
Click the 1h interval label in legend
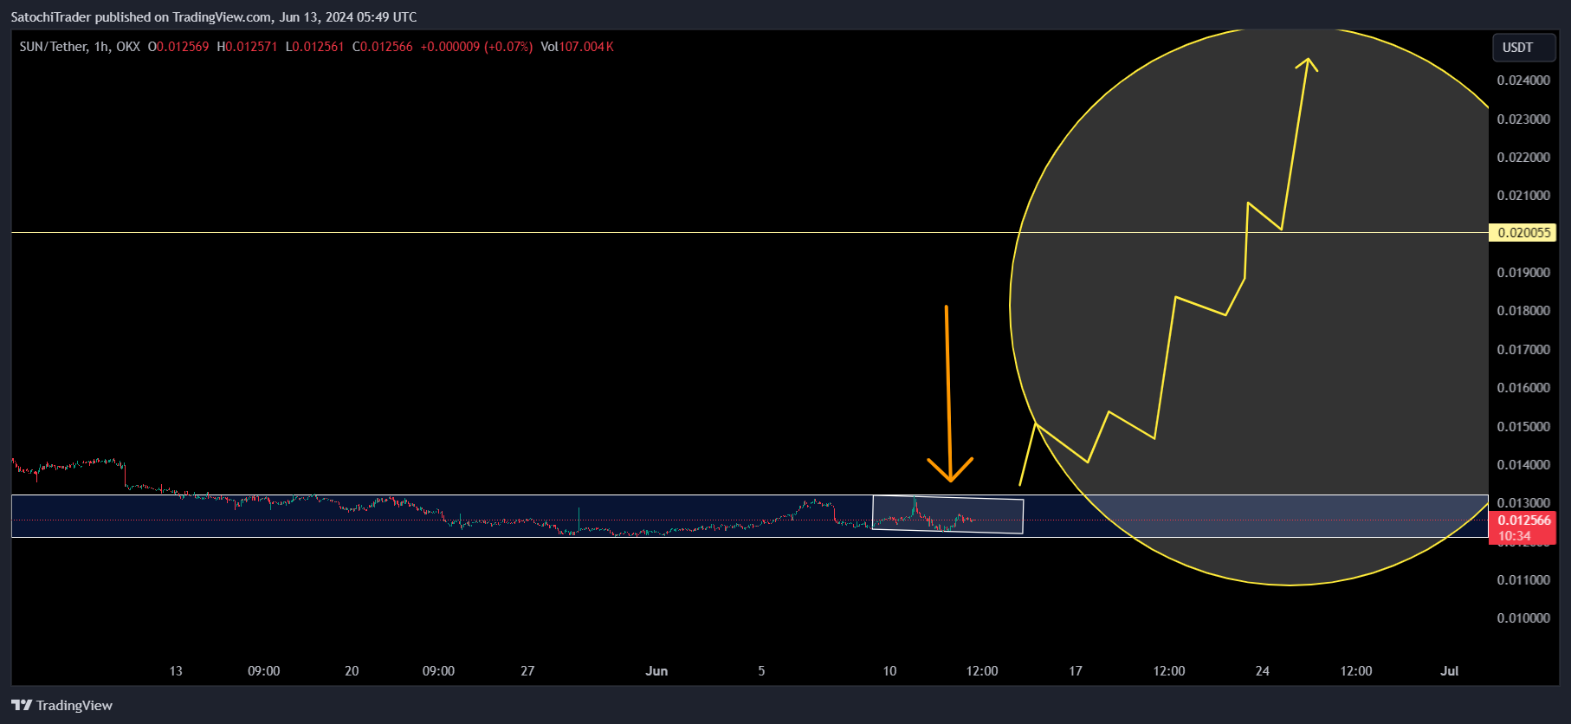pyautogui.click(x=101, y=47)
